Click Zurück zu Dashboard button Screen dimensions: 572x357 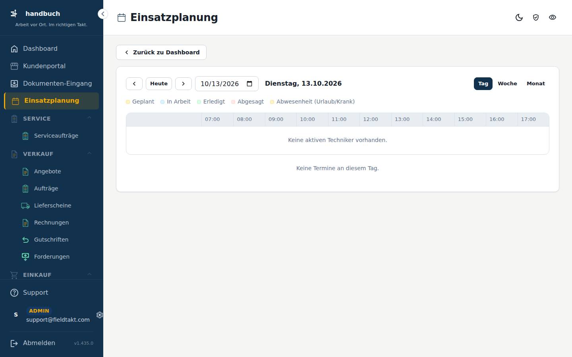161,52
